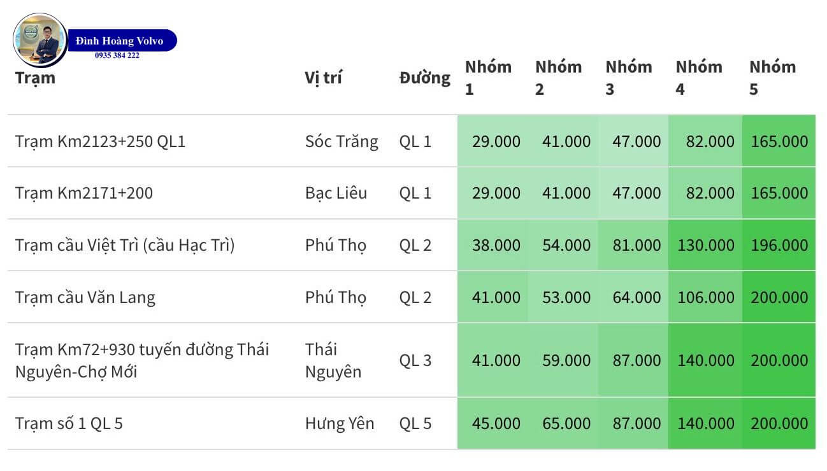The height and width of the screenshot is (471, 827).
Task: Click the Trạm số 1 QL 5 row name
Action: point(69,423)
